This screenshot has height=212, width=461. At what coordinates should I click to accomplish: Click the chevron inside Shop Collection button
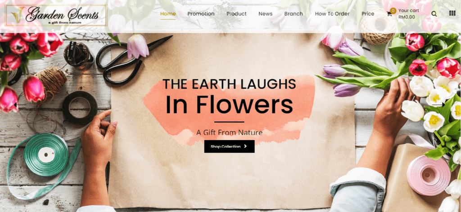coord(245,146)
